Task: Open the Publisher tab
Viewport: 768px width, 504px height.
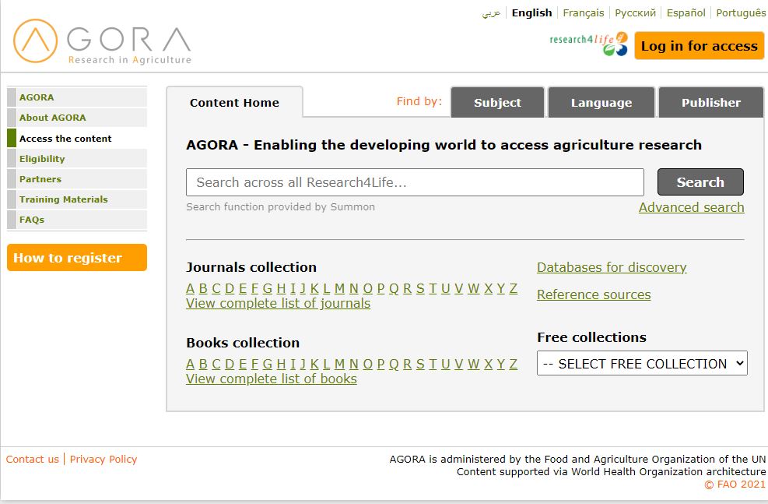Action: point(710,103)
